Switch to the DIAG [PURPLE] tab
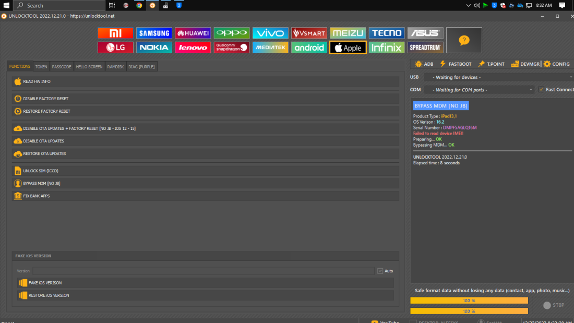This screenshot has width=574, height=323. (141, 67)
